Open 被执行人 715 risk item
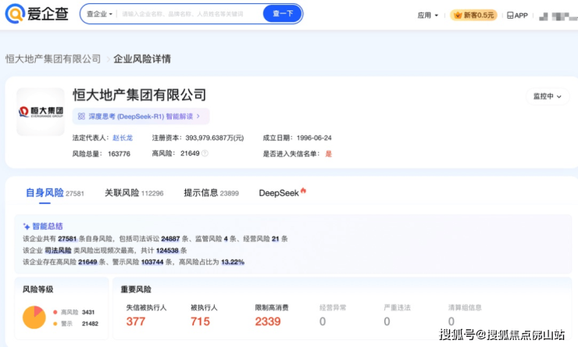Image resolution: width=578 pixels, height=347 pixels. [x=204, y=316]
